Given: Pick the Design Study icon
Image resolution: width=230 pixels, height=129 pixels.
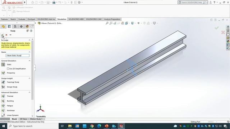Looking at the screenshot, I should coord(3,87).
